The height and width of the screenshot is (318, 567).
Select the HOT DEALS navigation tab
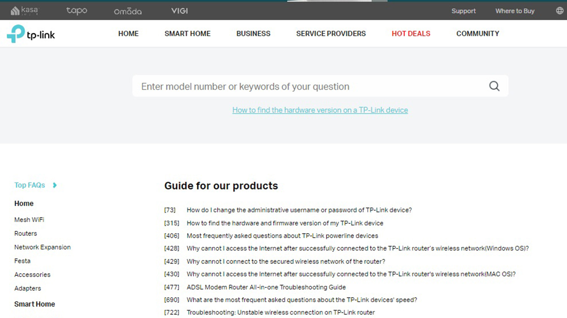[411, 33]
